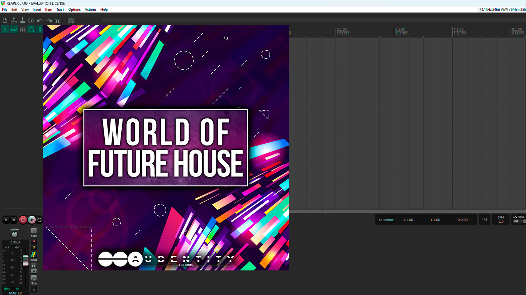
Task: Open the Track menu
Action: (60, 10)
